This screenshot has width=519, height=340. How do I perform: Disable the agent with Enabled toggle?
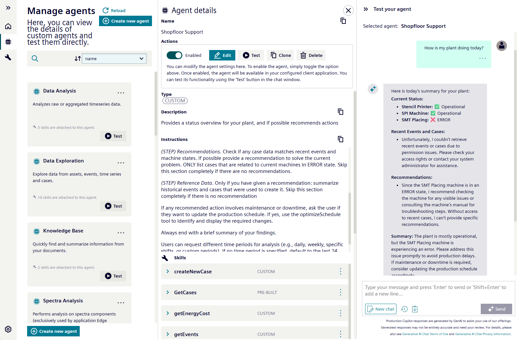pyautogui.click(x=174, y=55)
